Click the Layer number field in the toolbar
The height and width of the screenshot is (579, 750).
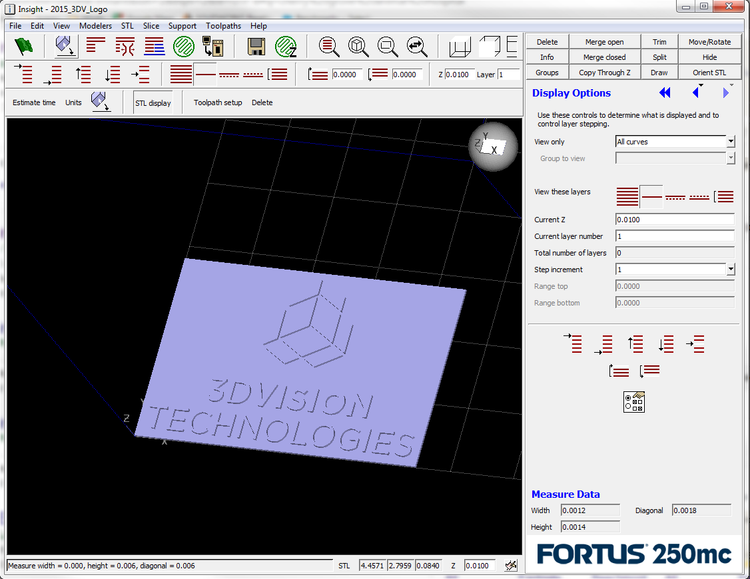pyautogui.click(x=509, y=75)
